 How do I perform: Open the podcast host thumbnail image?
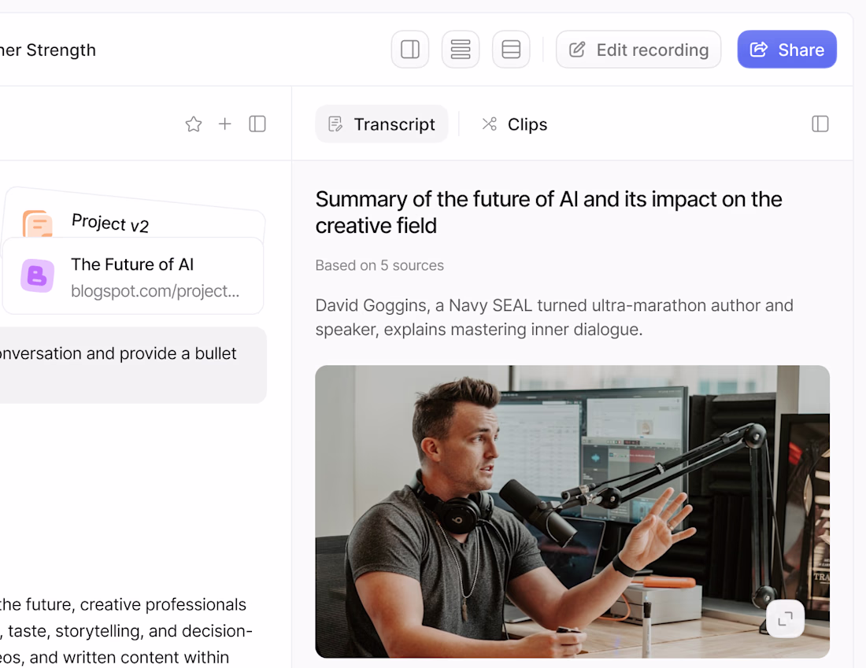click(572, 511)
